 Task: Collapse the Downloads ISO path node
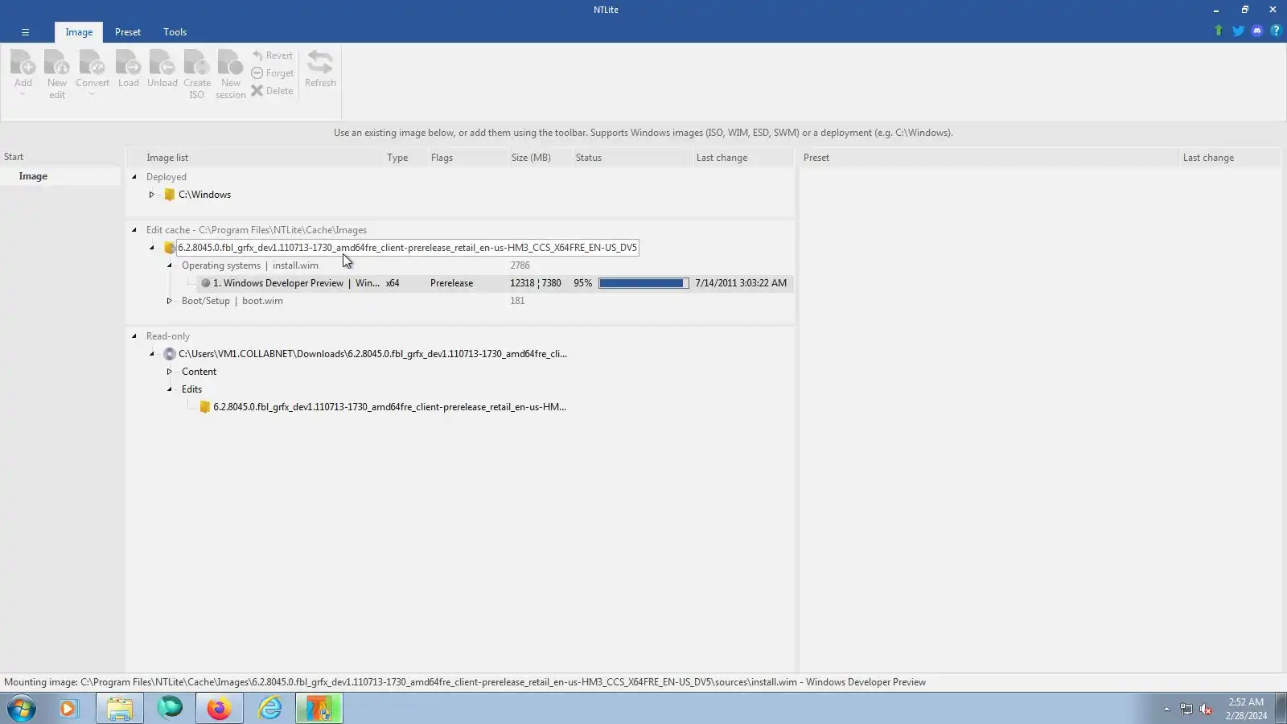pyautogui.click(x=151, y=354)
